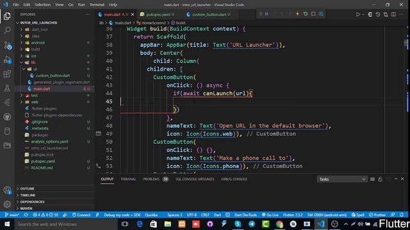Open Windows Start menu
This screenshot has height=230, width=410.
coord(7,224)
